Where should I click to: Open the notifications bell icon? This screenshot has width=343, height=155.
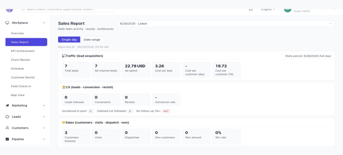pos(251,9)
